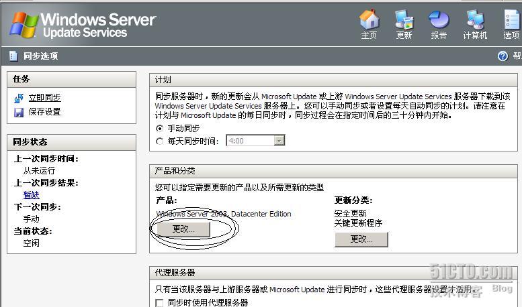Click 保存设置 save settings text

point(44,112)
